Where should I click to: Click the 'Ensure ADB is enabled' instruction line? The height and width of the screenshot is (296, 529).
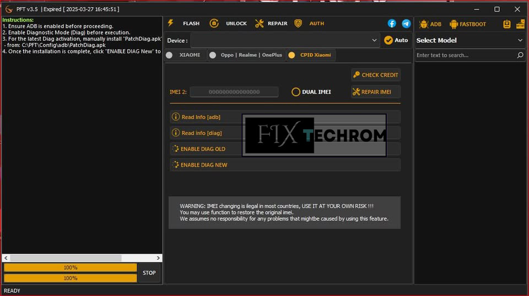58,26
